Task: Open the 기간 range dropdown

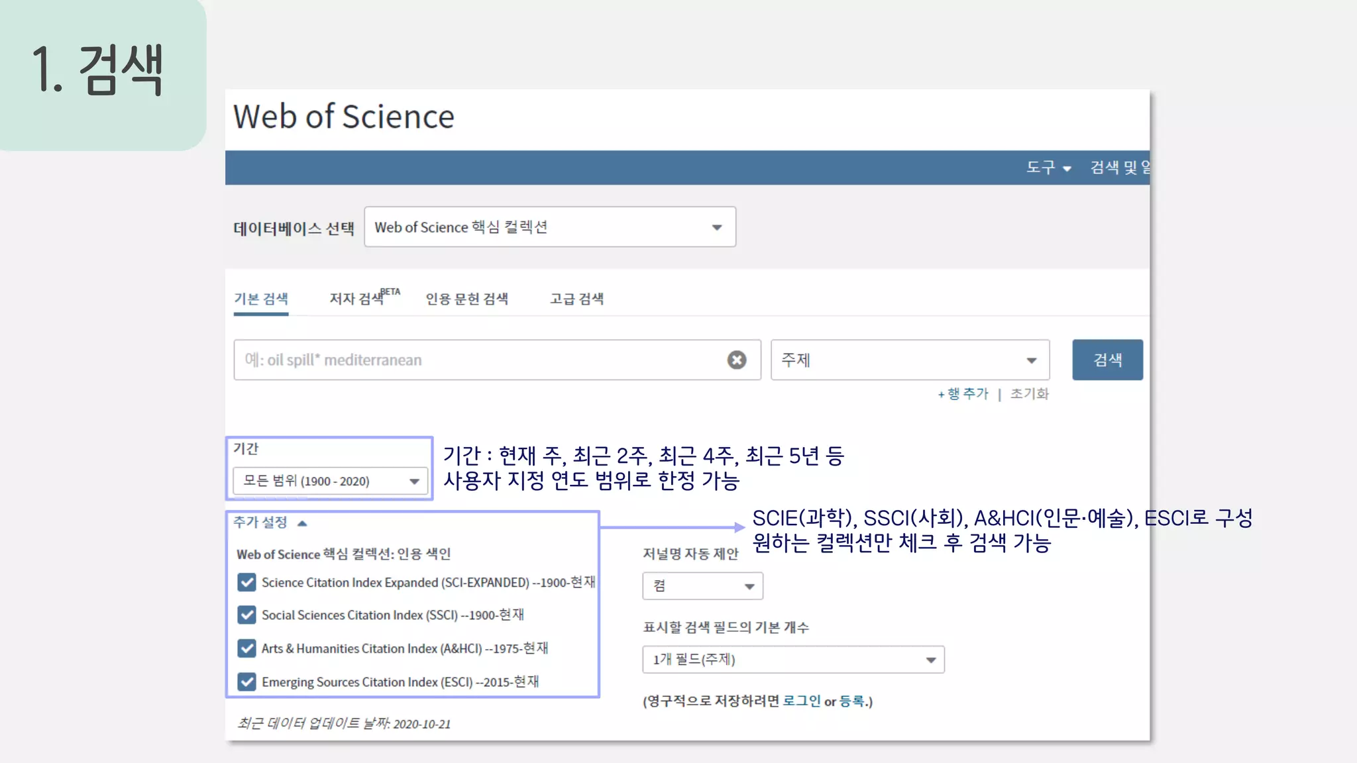Action: (330, 481)
